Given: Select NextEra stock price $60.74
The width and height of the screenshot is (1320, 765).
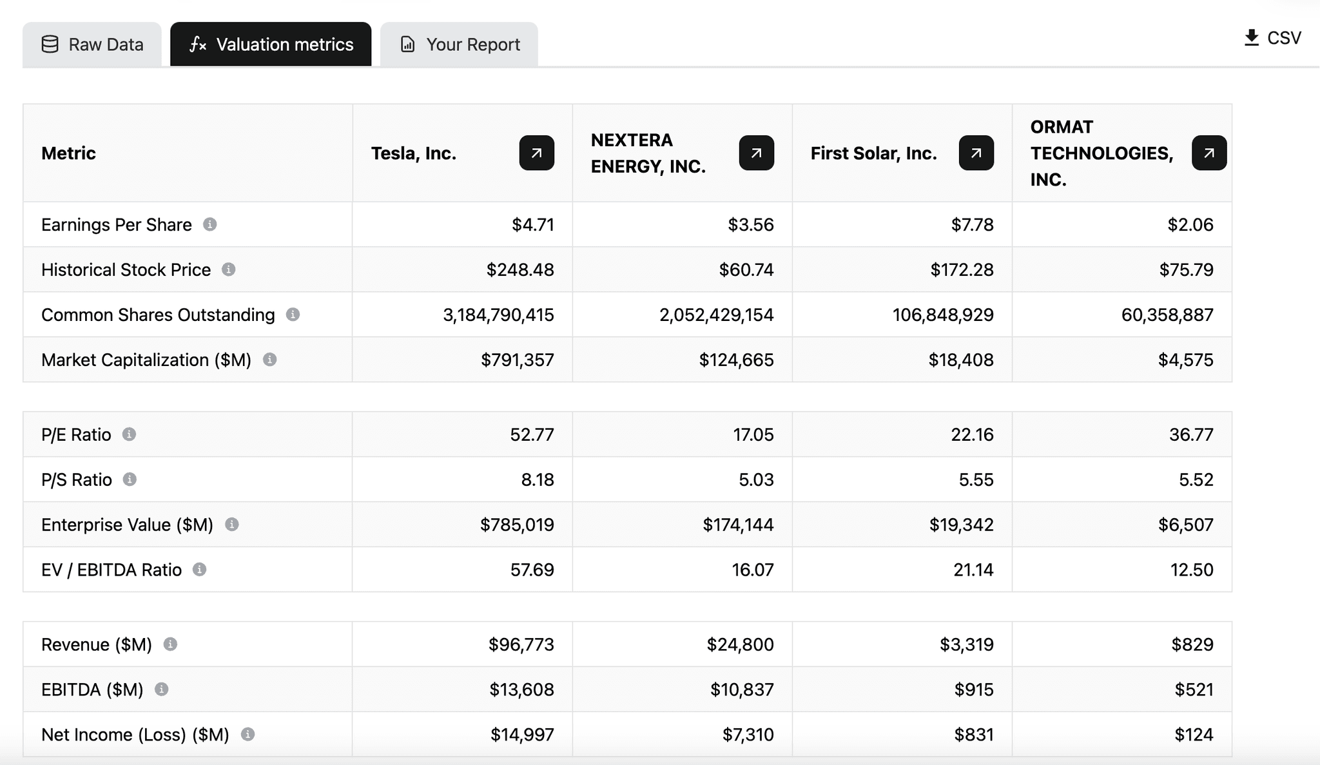Looking at the screenshot, I should (746, 270).
